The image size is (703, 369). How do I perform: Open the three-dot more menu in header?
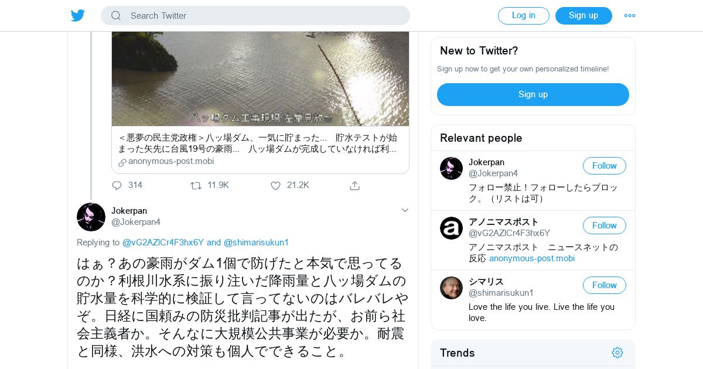pyautogui.click(x=630, y=16)
